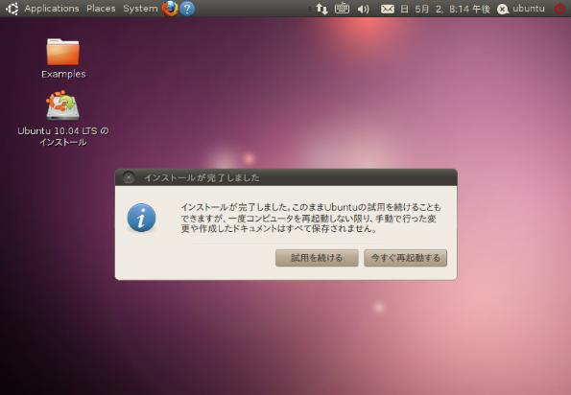Open the ubuntu user status menu
This screenshot has height=395, width=571.
(521, 9)
